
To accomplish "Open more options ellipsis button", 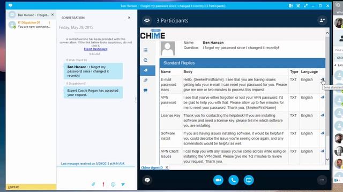I will tap(322, 180).
